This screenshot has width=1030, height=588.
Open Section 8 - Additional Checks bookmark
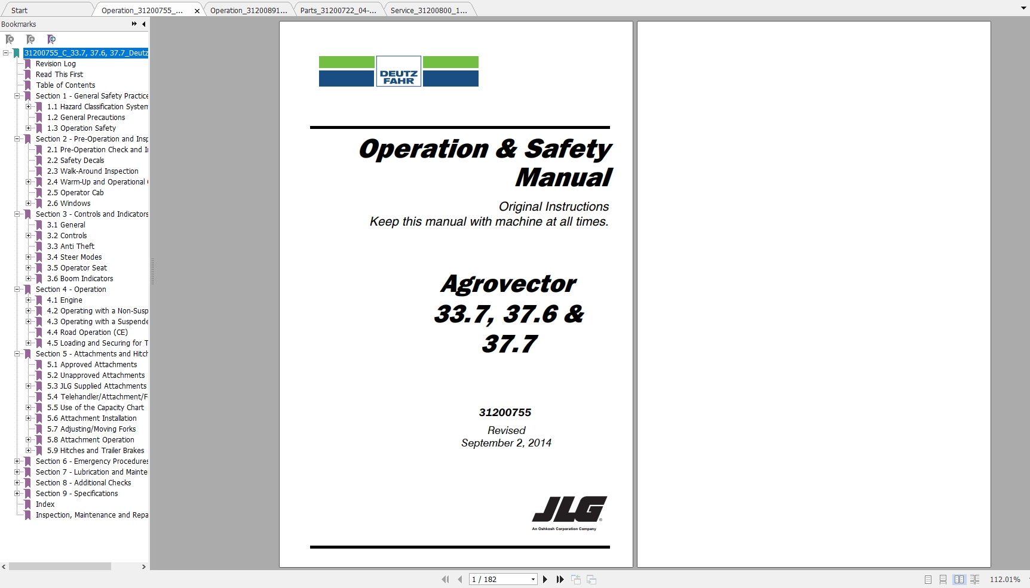point(83,482)
